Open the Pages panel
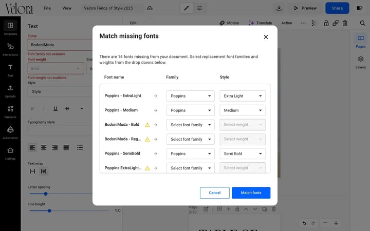Screen dimensions: 370x231 pyautogui.click(x=360, y=41)
